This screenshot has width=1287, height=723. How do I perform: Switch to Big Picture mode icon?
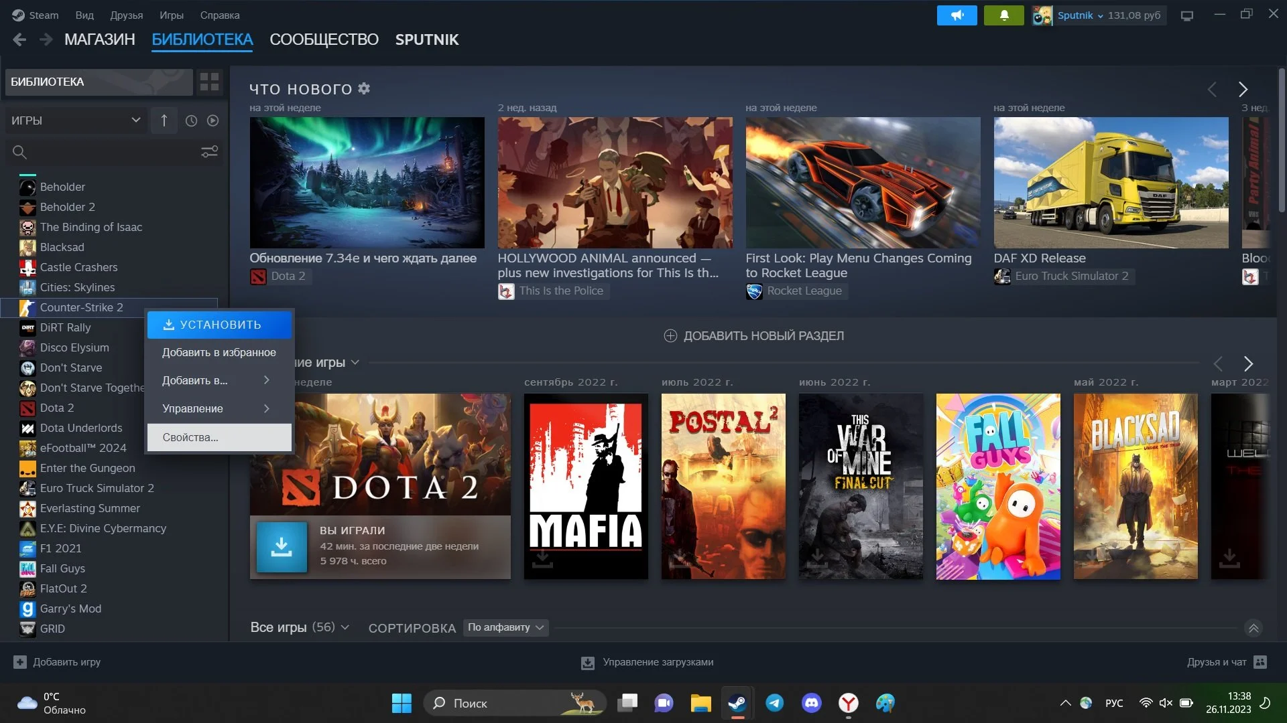(1187, 15)
